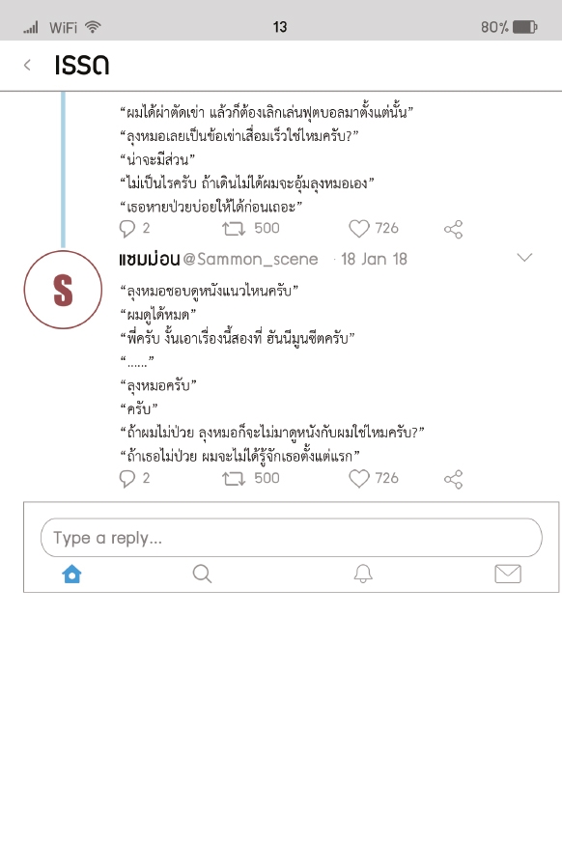The image size is (562, 842).
Task: Retweet the upper tweet with 500 retweets
Action: tap(234, 229)
